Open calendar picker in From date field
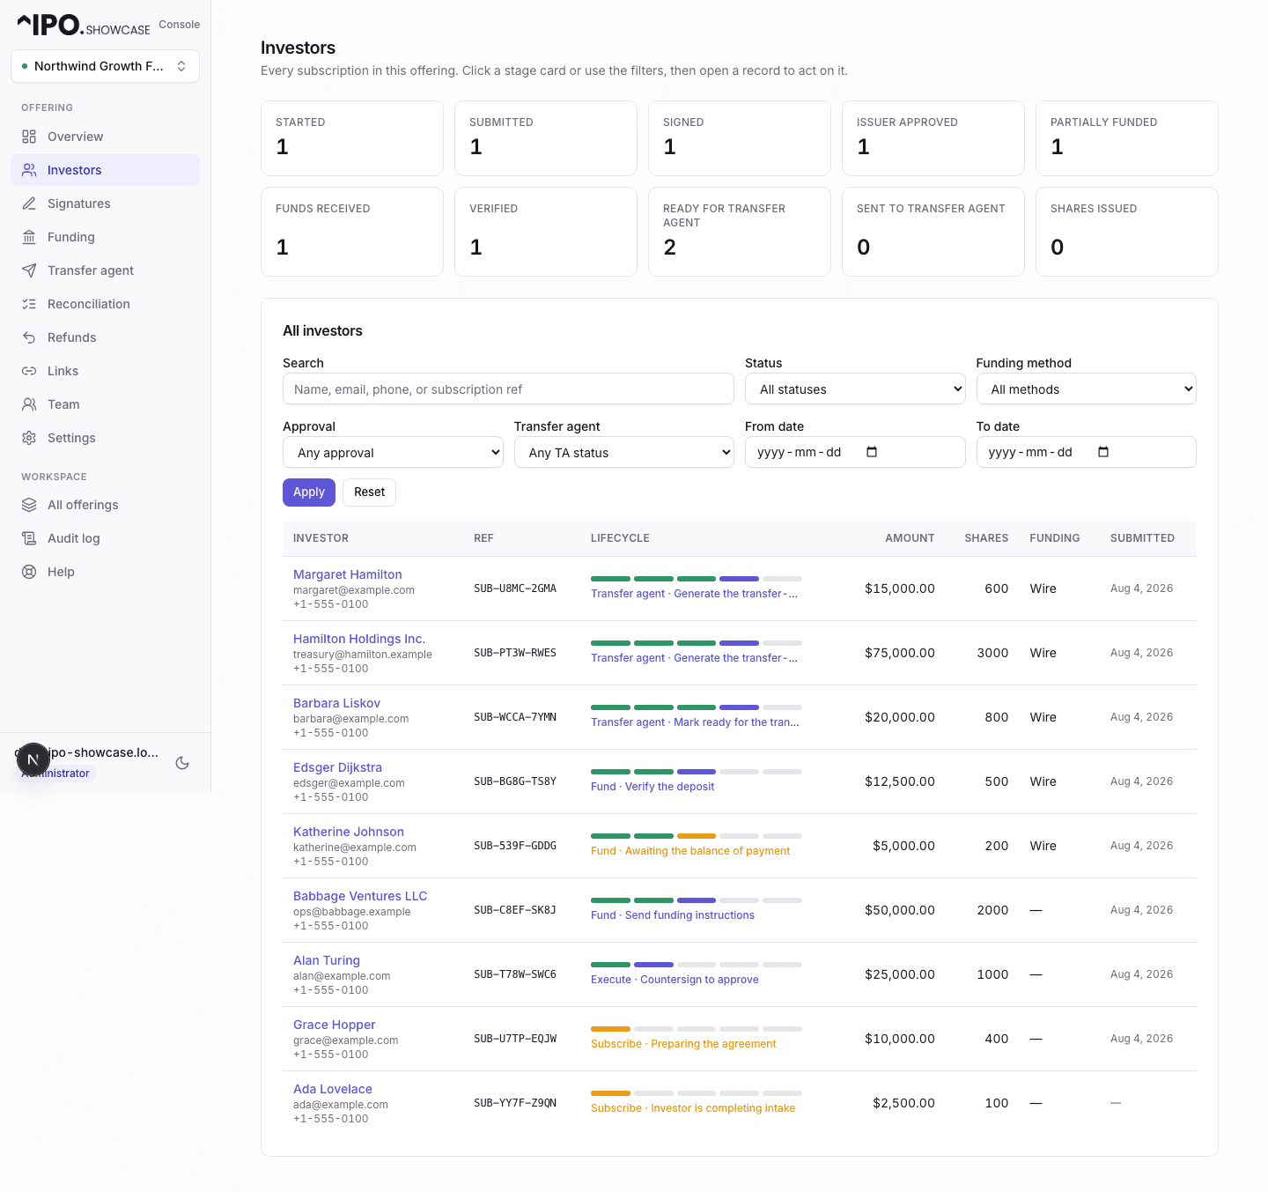Screen dimensions: 1268x1192 (872, 452)
